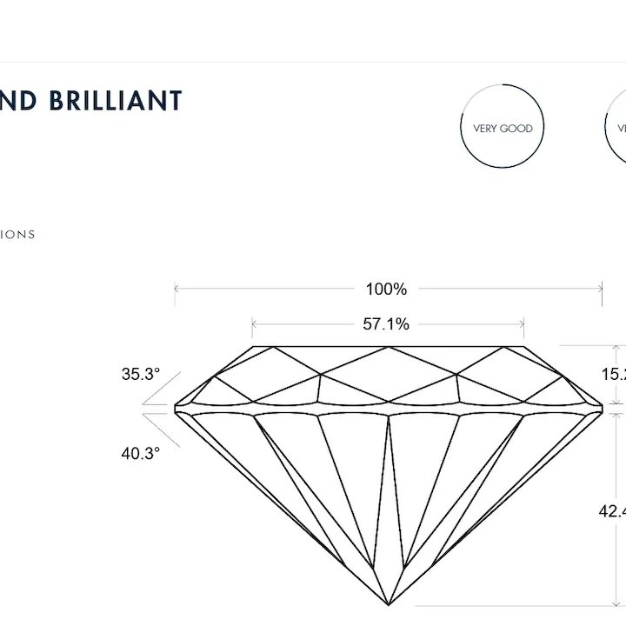Select the 57.1% table width label
Viewport: 626px width, 626px height.
tap(386, 324)
